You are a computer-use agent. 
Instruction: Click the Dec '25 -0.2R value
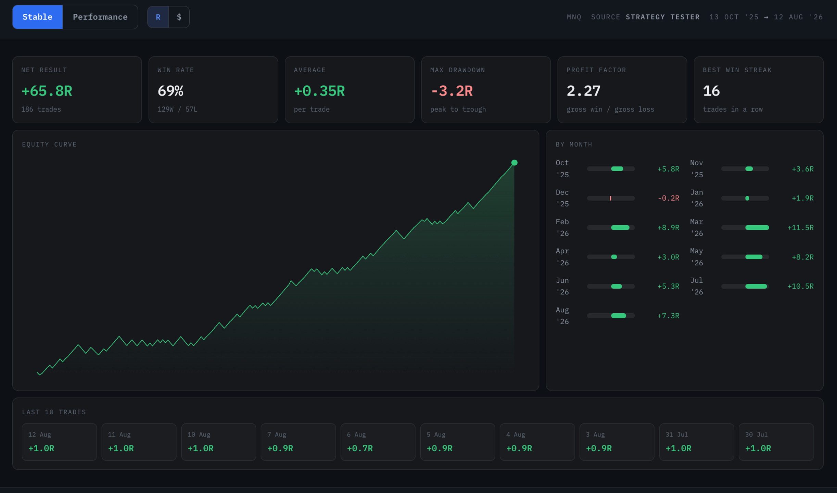point(668,198)
